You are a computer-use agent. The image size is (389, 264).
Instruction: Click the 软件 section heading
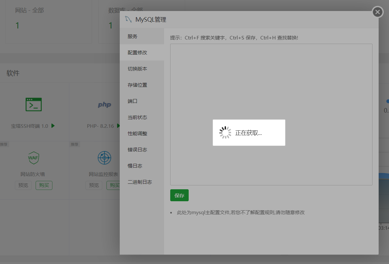click(13, 73)
